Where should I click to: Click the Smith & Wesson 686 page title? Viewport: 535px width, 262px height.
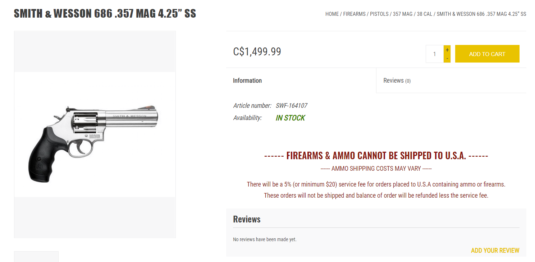[x=105, y=14]
